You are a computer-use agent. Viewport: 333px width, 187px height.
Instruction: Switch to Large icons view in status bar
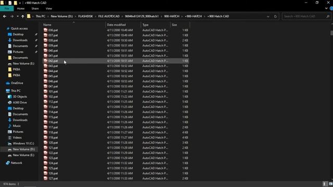click(330, 184)
